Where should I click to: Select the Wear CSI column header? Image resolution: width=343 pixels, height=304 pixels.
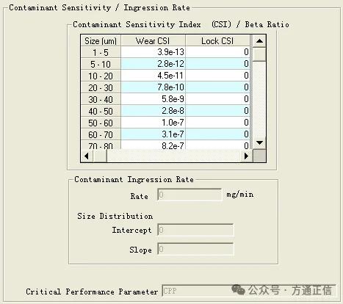tap(153, 41)
